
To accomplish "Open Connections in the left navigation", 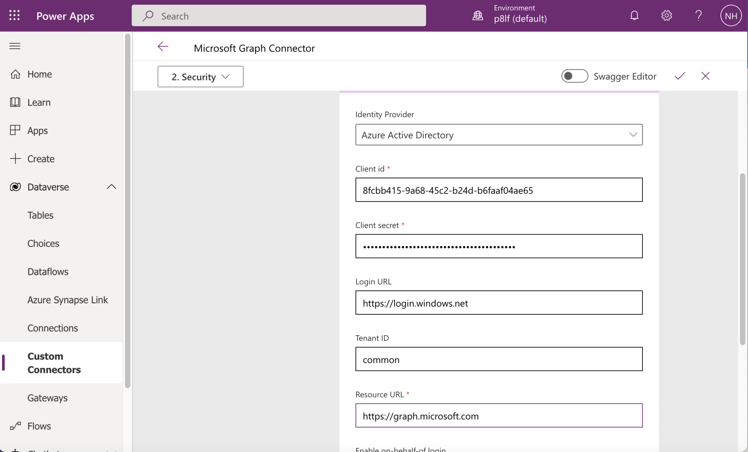I will tap(53, 328).
